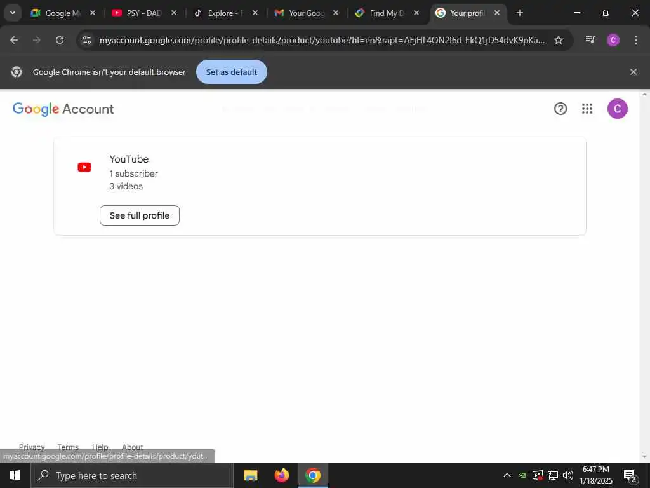The image size is (650, 488).
Task: Open the volume speaker icon
Action: tap(568, 475)
